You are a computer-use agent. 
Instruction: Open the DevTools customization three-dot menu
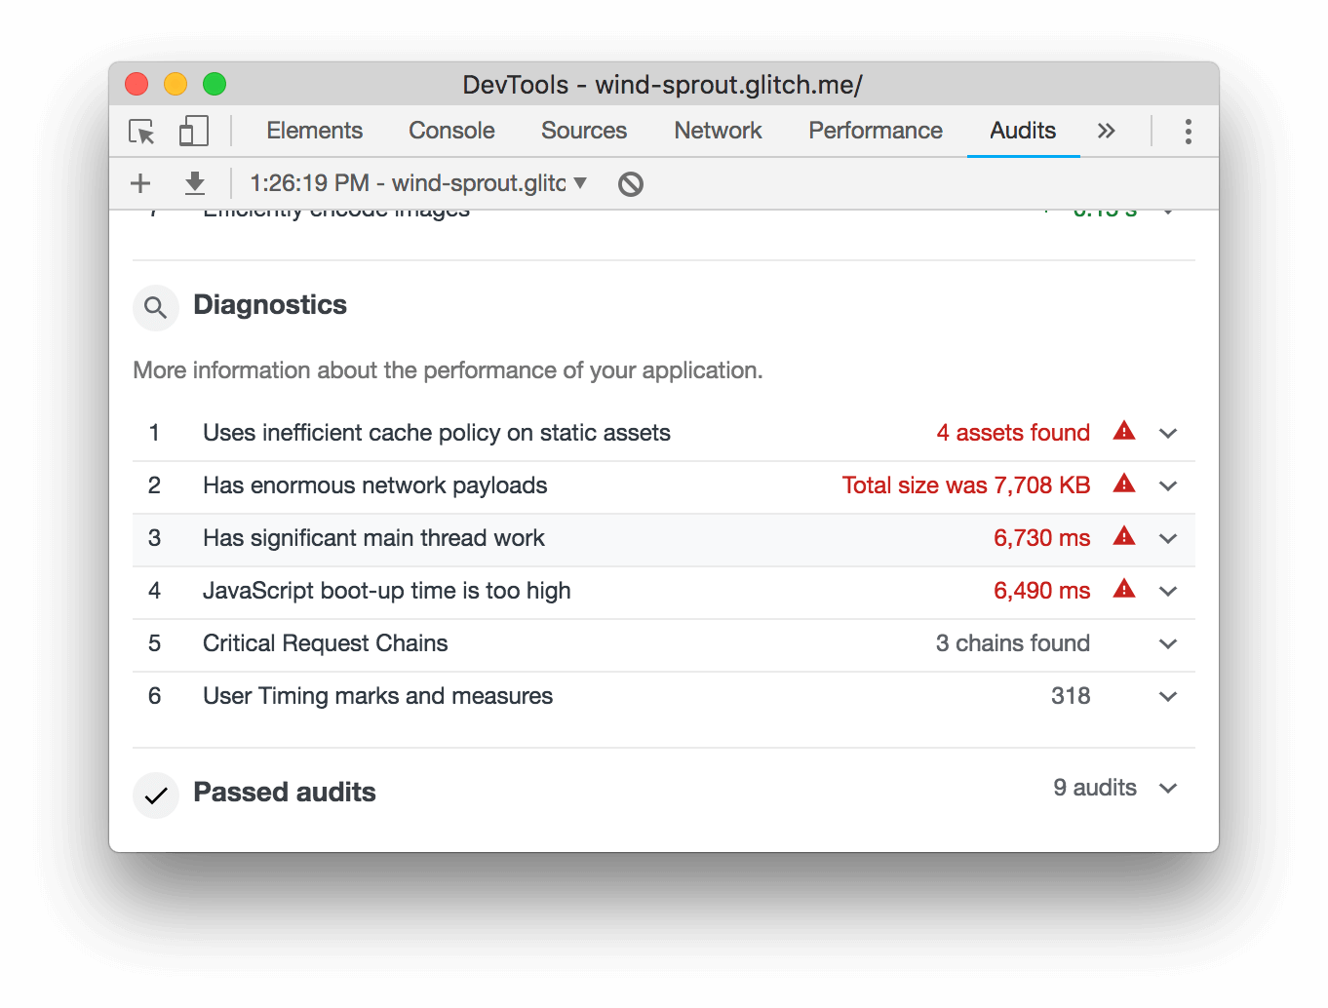(1188, 131)
